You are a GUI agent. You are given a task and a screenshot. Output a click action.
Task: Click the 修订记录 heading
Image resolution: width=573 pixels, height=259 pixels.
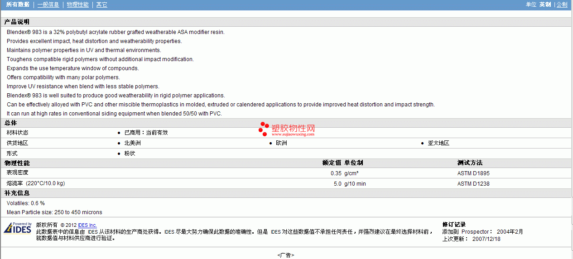point(454,224)
